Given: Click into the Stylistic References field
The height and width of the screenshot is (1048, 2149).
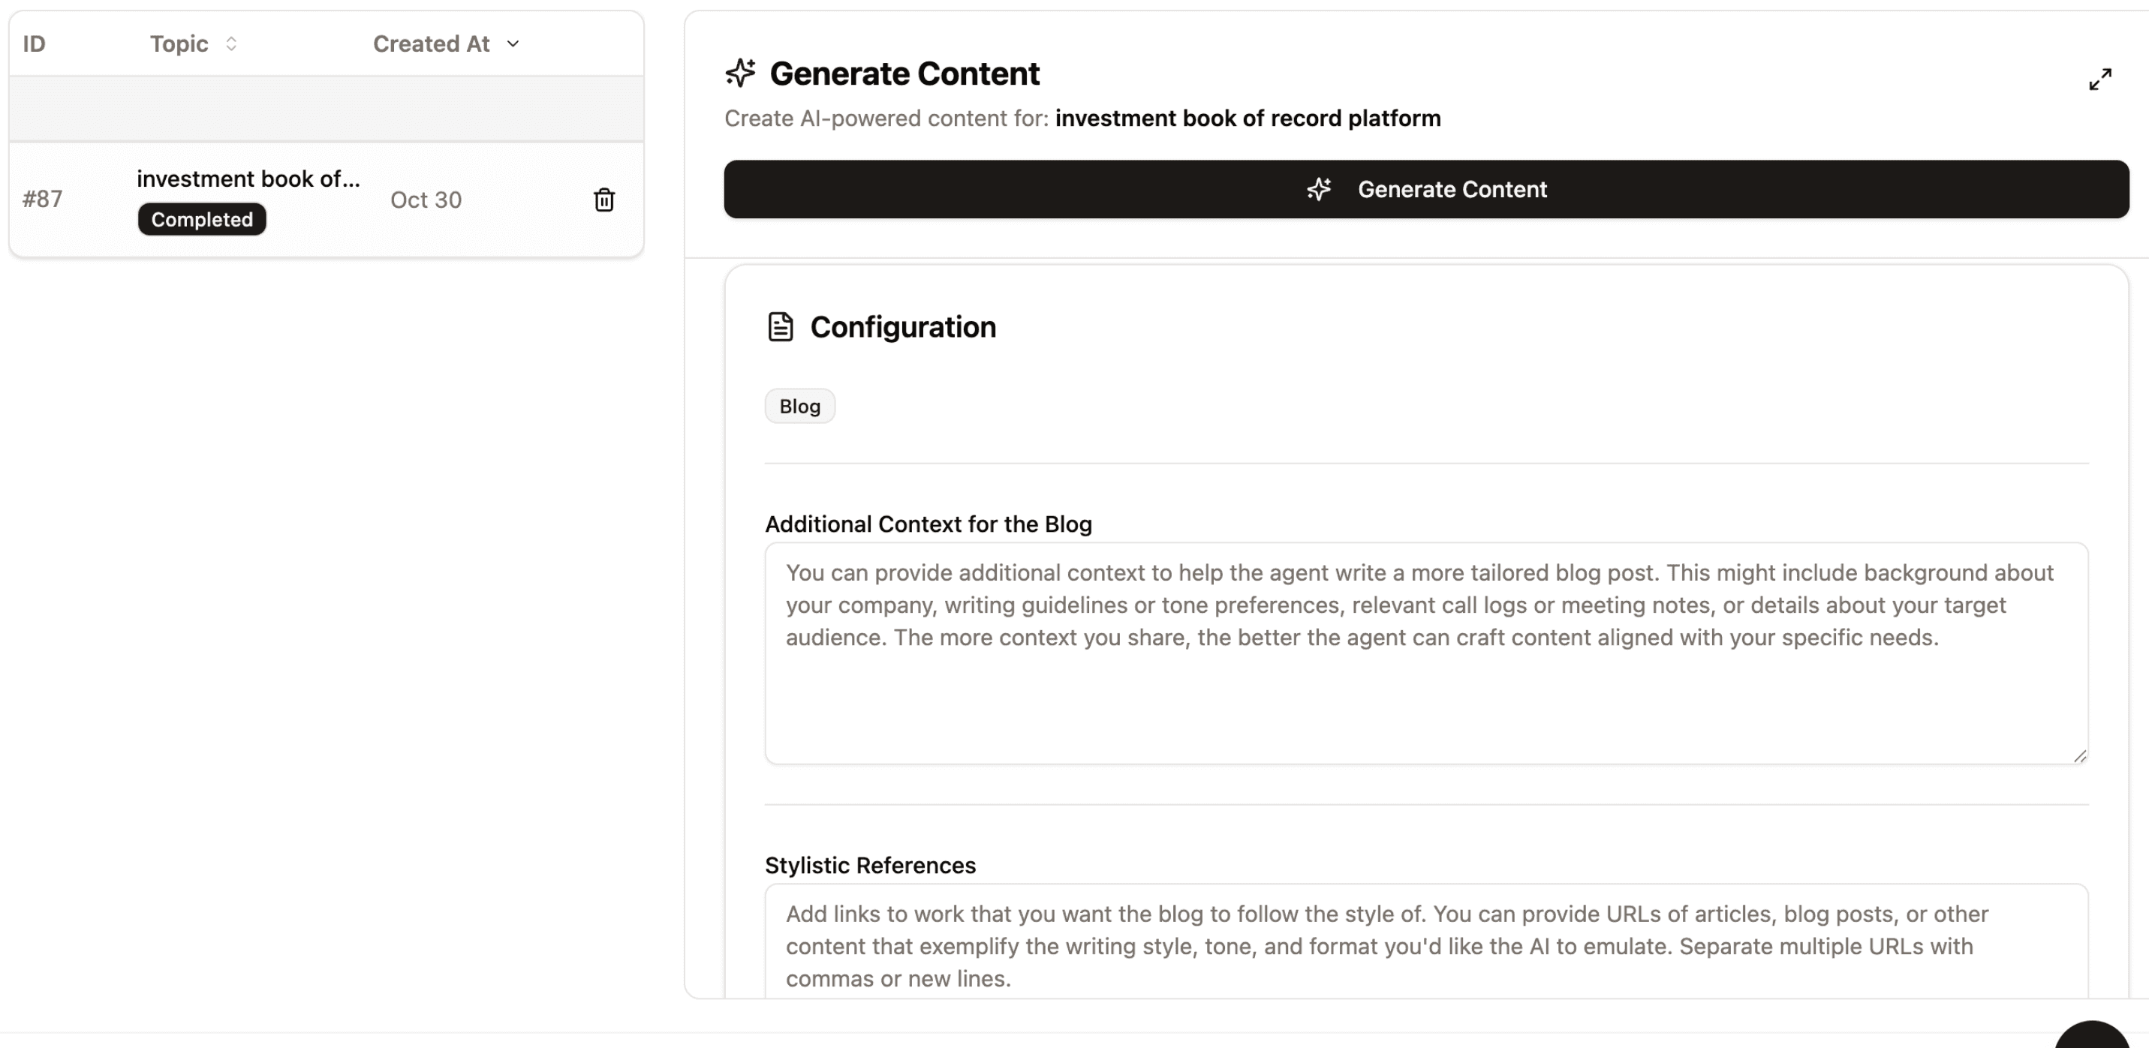Looking at the screenshot, I should (1425, 945).
